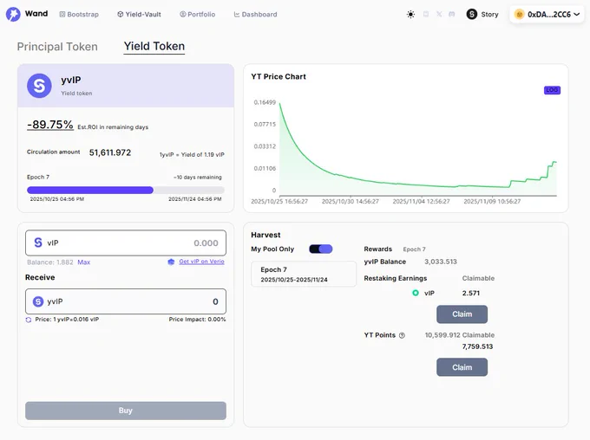Click the grey Buy button

126,411
